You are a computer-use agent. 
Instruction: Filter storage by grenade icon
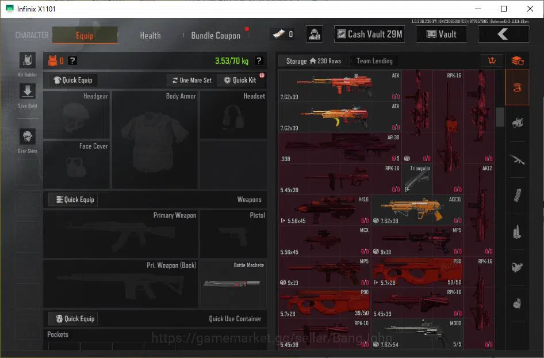[x=518, y=303]
